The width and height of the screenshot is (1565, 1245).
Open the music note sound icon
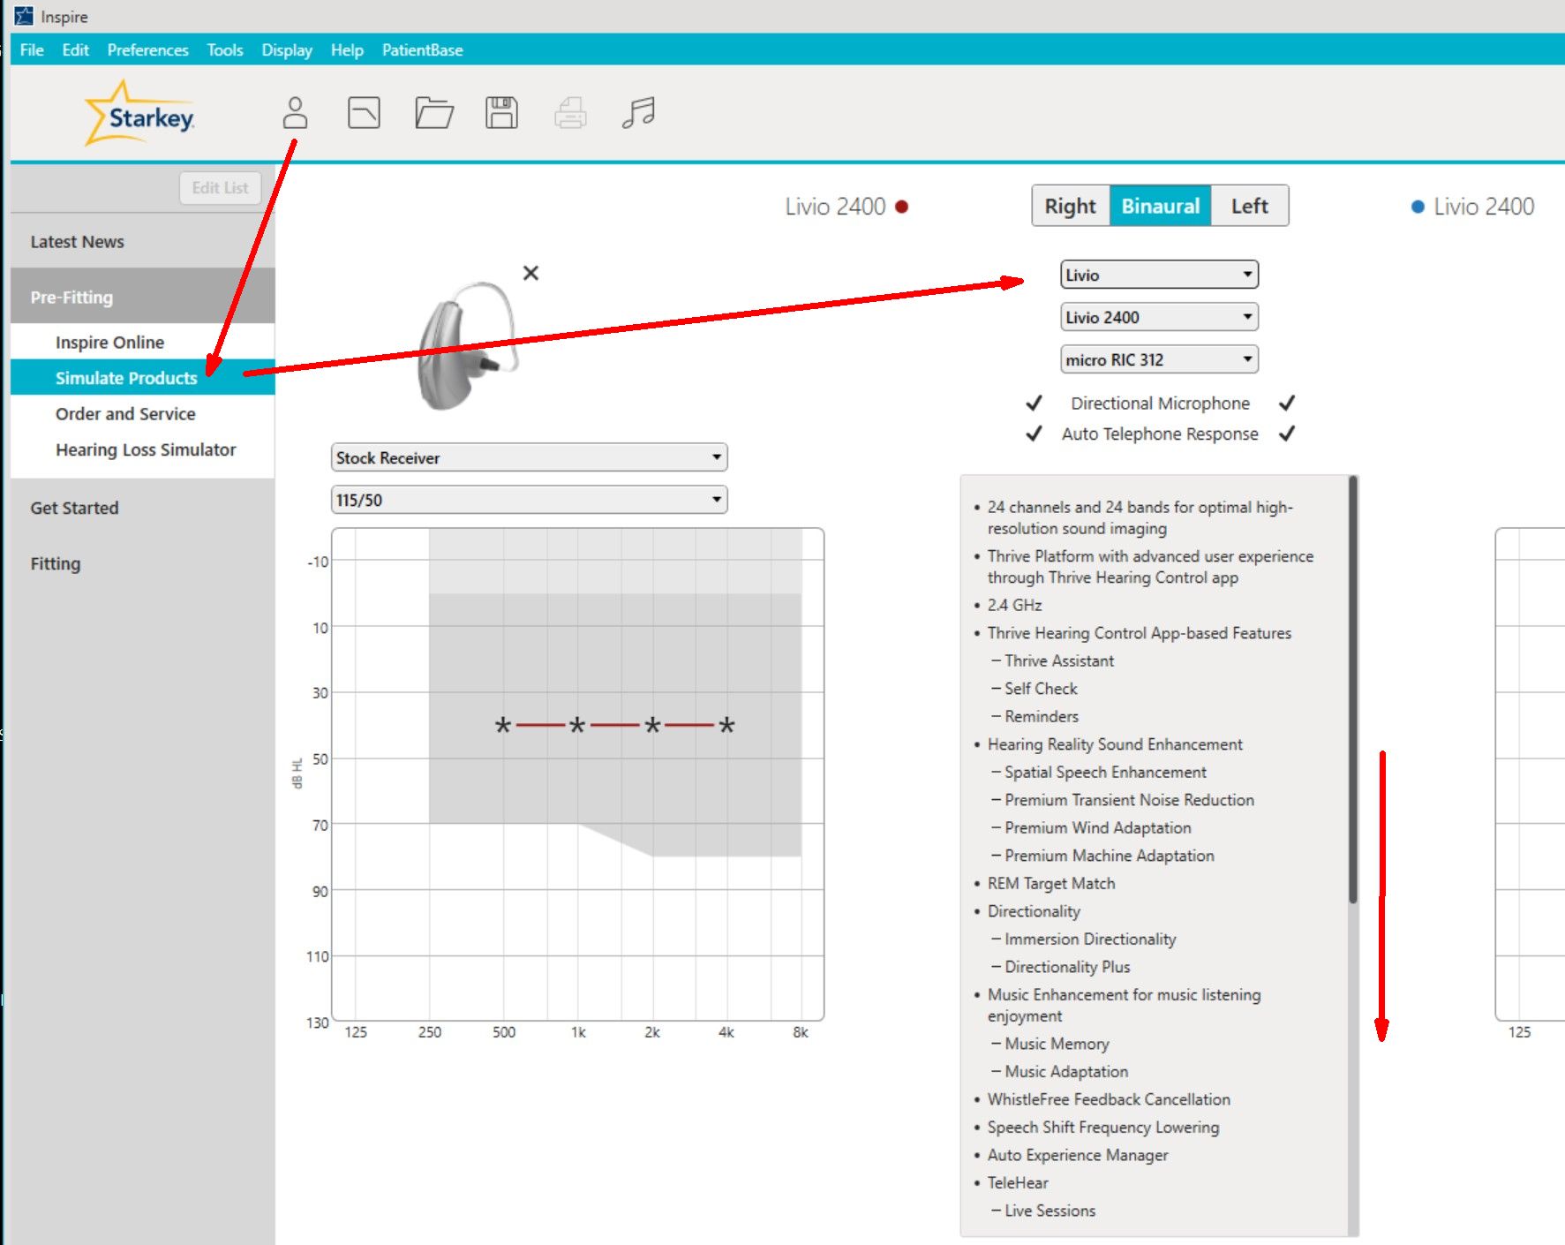click(x=638, y=113)
